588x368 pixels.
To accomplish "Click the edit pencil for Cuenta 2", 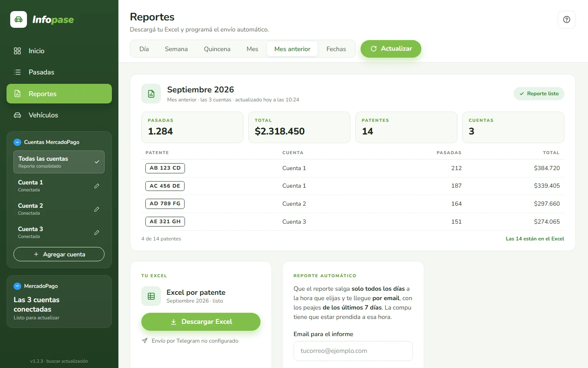I will pyautogui.click(x=97, y=209).
